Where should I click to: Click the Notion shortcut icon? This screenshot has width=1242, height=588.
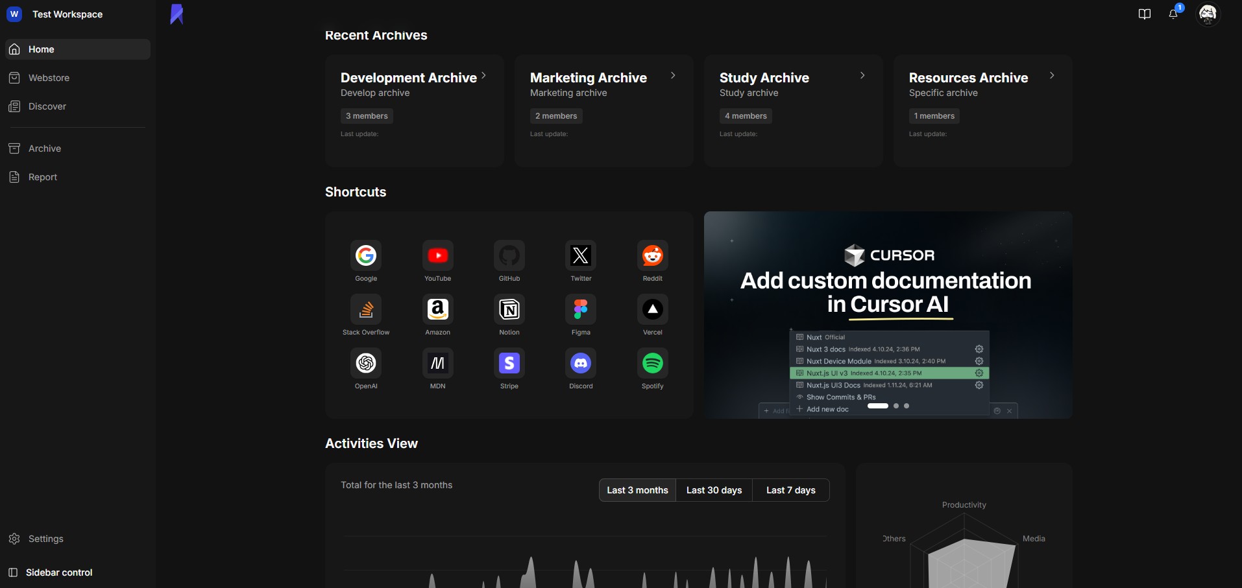tap(509, 309)
